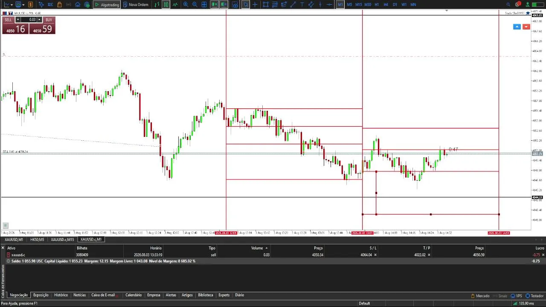Click Nova Ordem button
Screen dimensions: 546x307
click(136, 4)
